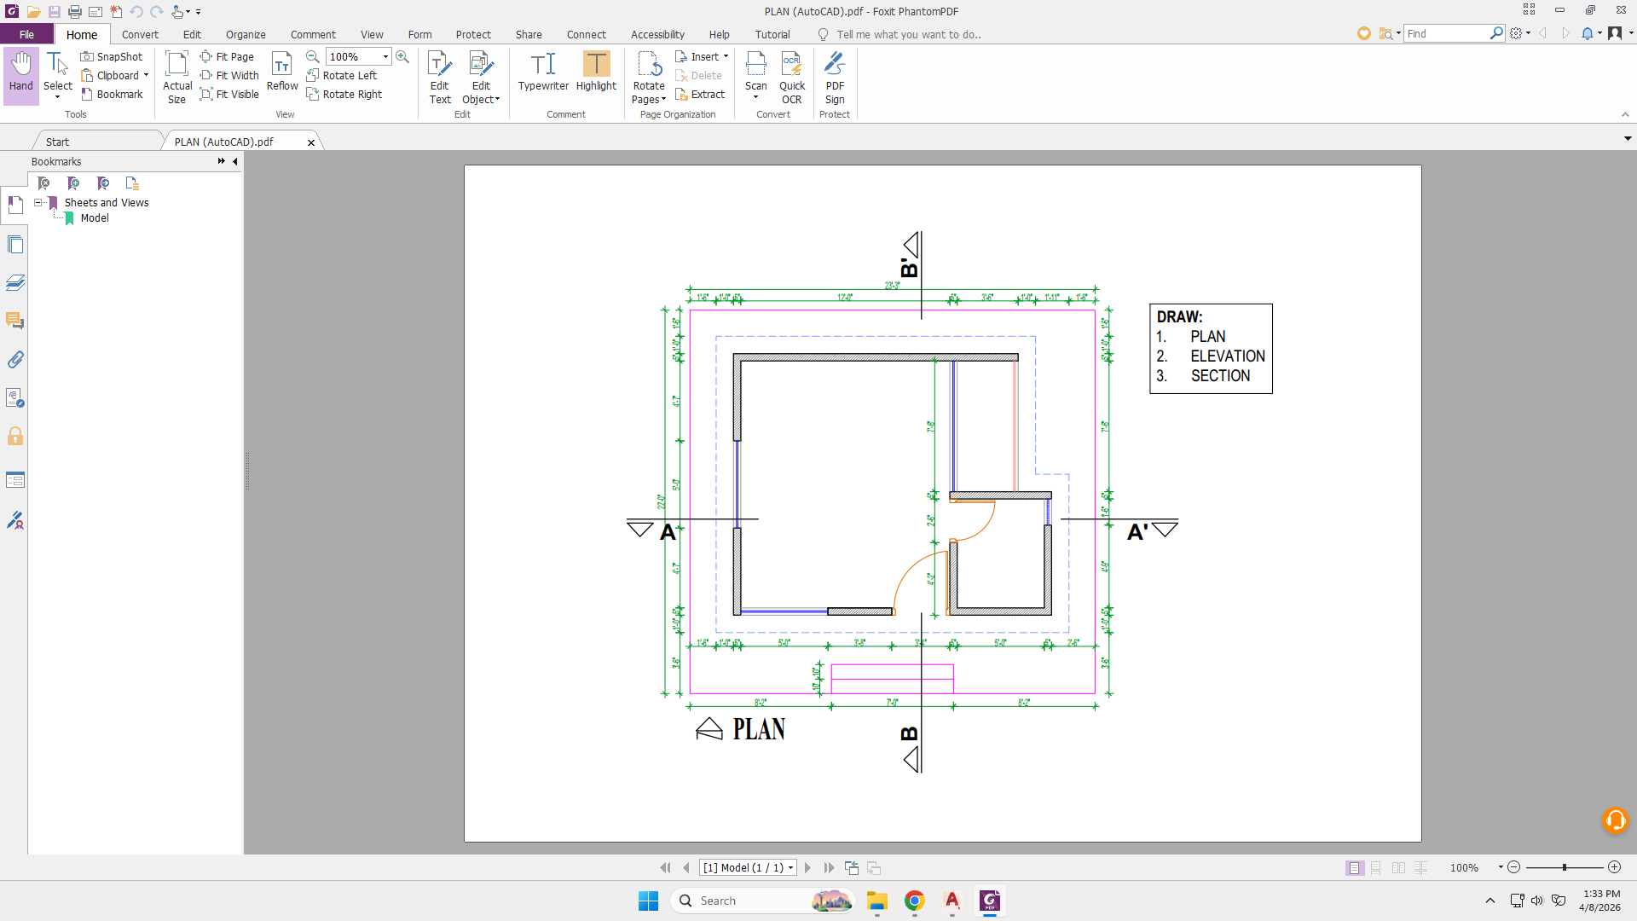
Task: Enable single page view mode
Action: click(1354, 868)
